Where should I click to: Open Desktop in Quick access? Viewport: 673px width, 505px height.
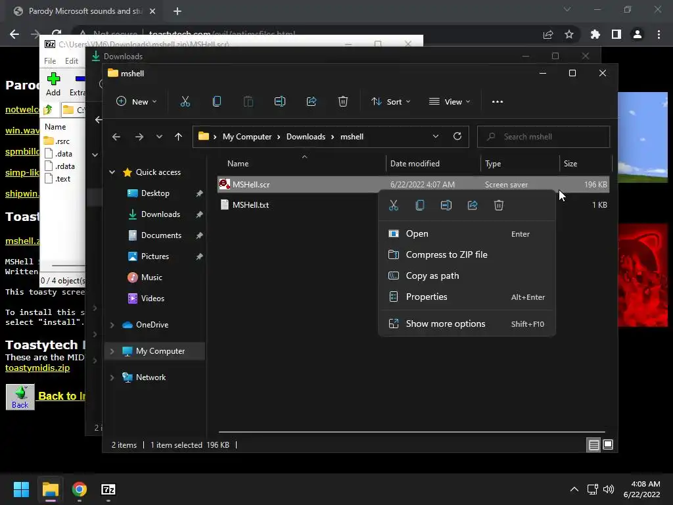(155, 193)
